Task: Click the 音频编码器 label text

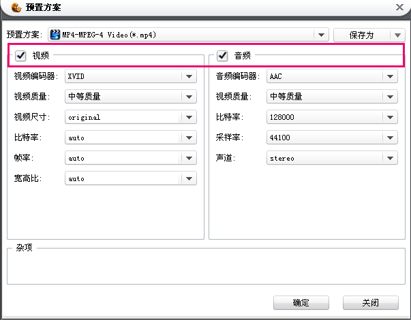Action: point(237,76)
